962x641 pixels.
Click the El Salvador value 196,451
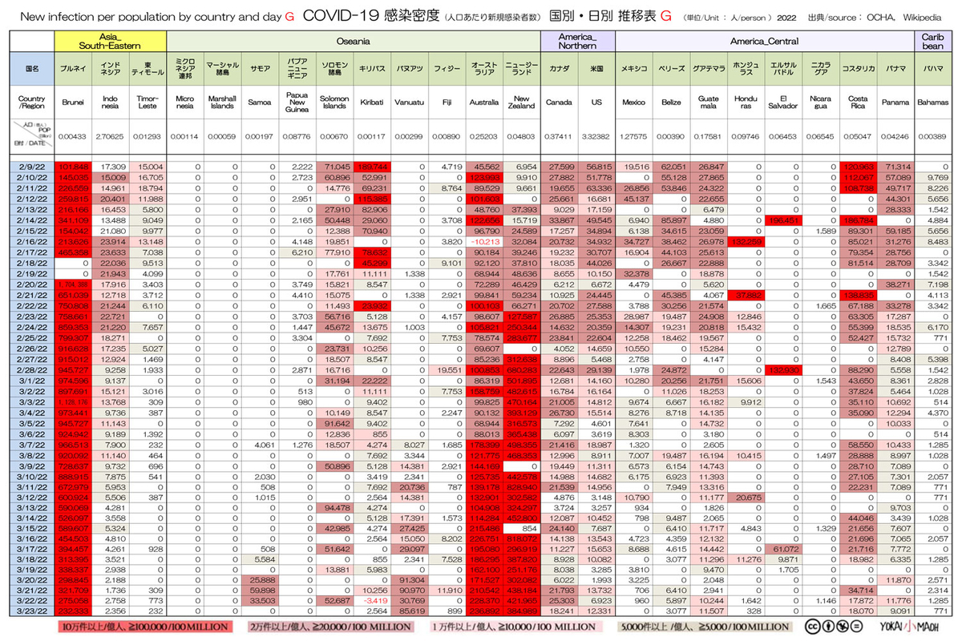pyautogui.click(x=782, y=219)
